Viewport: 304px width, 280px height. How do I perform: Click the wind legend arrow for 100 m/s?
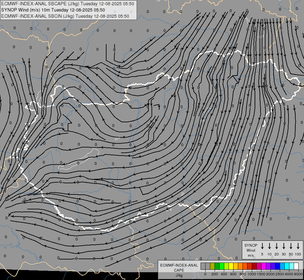pyautogui.click(x=298, y=246)
